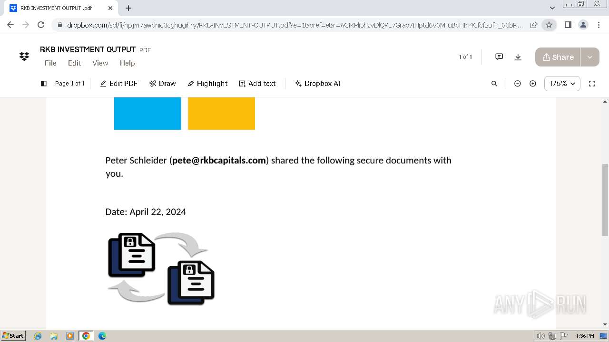Screen dimensions: 609x342
Task: Open the tab search chevron
Action: click(x=552, y=8)
